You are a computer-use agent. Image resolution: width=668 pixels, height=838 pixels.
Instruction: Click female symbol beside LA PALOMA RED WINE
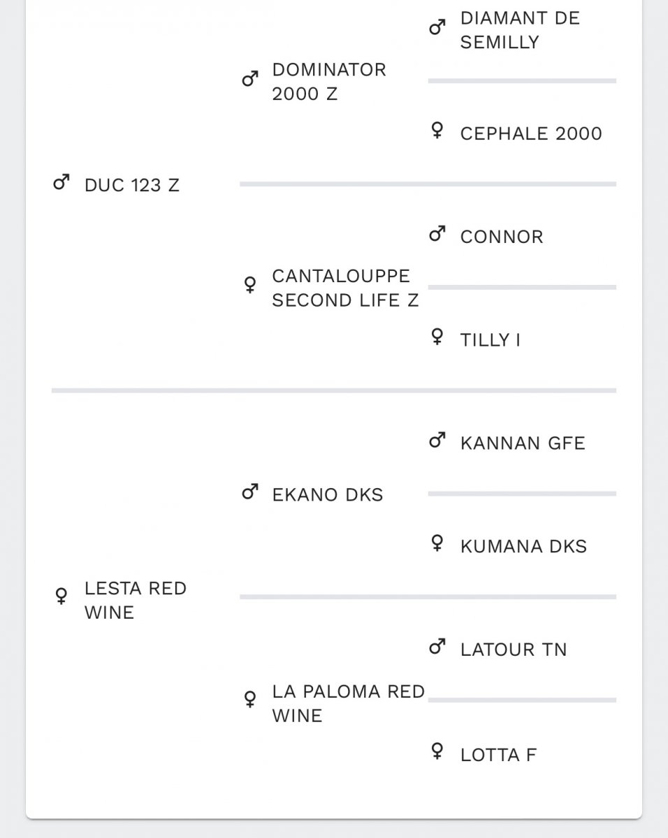[x=250, y=699]
